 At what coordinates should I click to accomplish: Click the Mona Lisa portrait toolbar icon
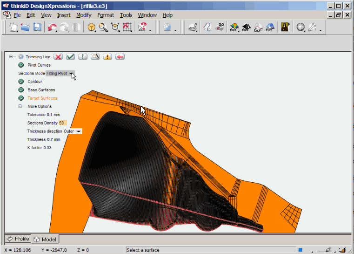tap(285, 27)
